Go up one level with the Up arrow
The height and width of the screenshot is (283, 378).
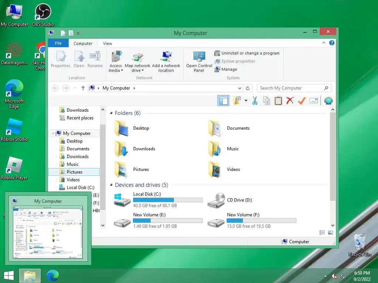(83, 88)
